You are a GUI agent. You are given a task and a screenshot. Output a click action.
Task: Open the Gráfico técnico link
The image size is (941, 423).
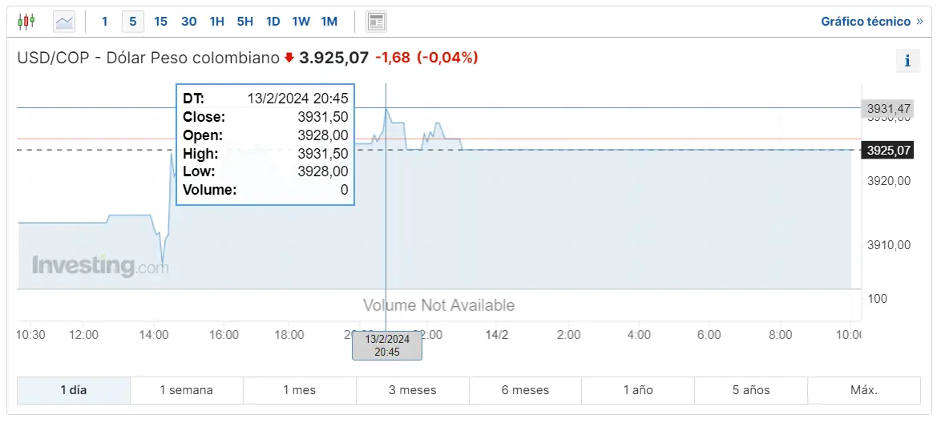point(866,22)
